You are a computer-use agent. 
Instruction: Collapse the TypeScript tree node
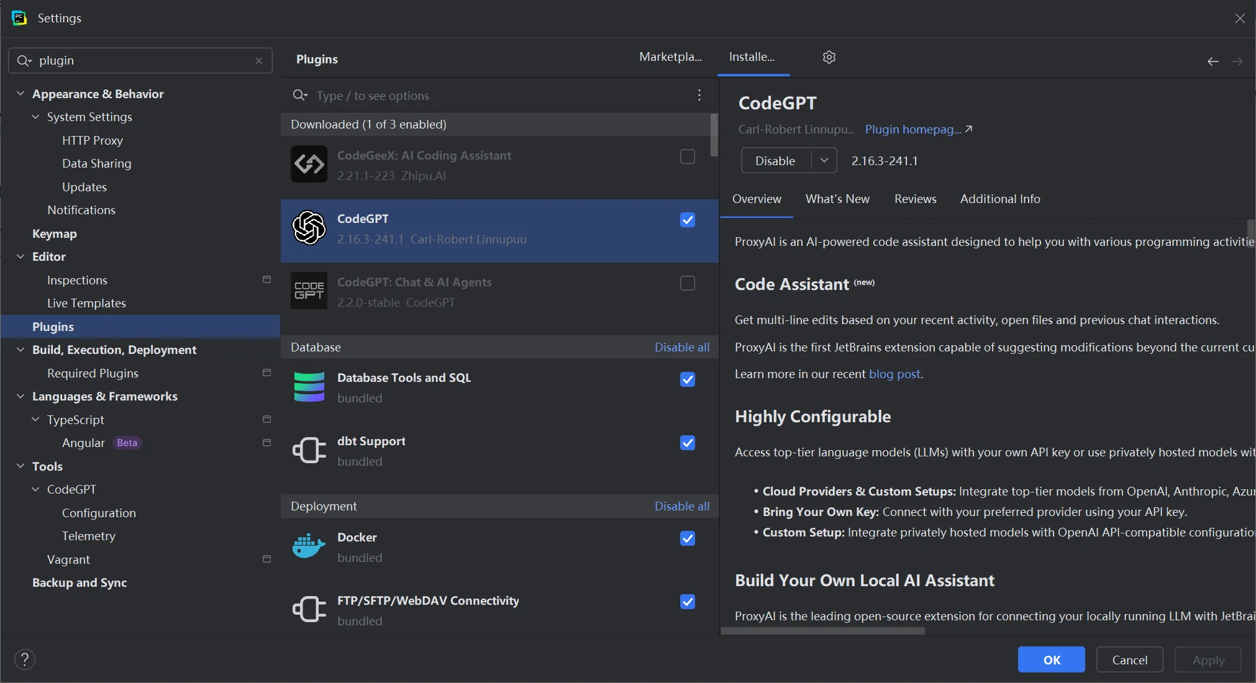35,419
